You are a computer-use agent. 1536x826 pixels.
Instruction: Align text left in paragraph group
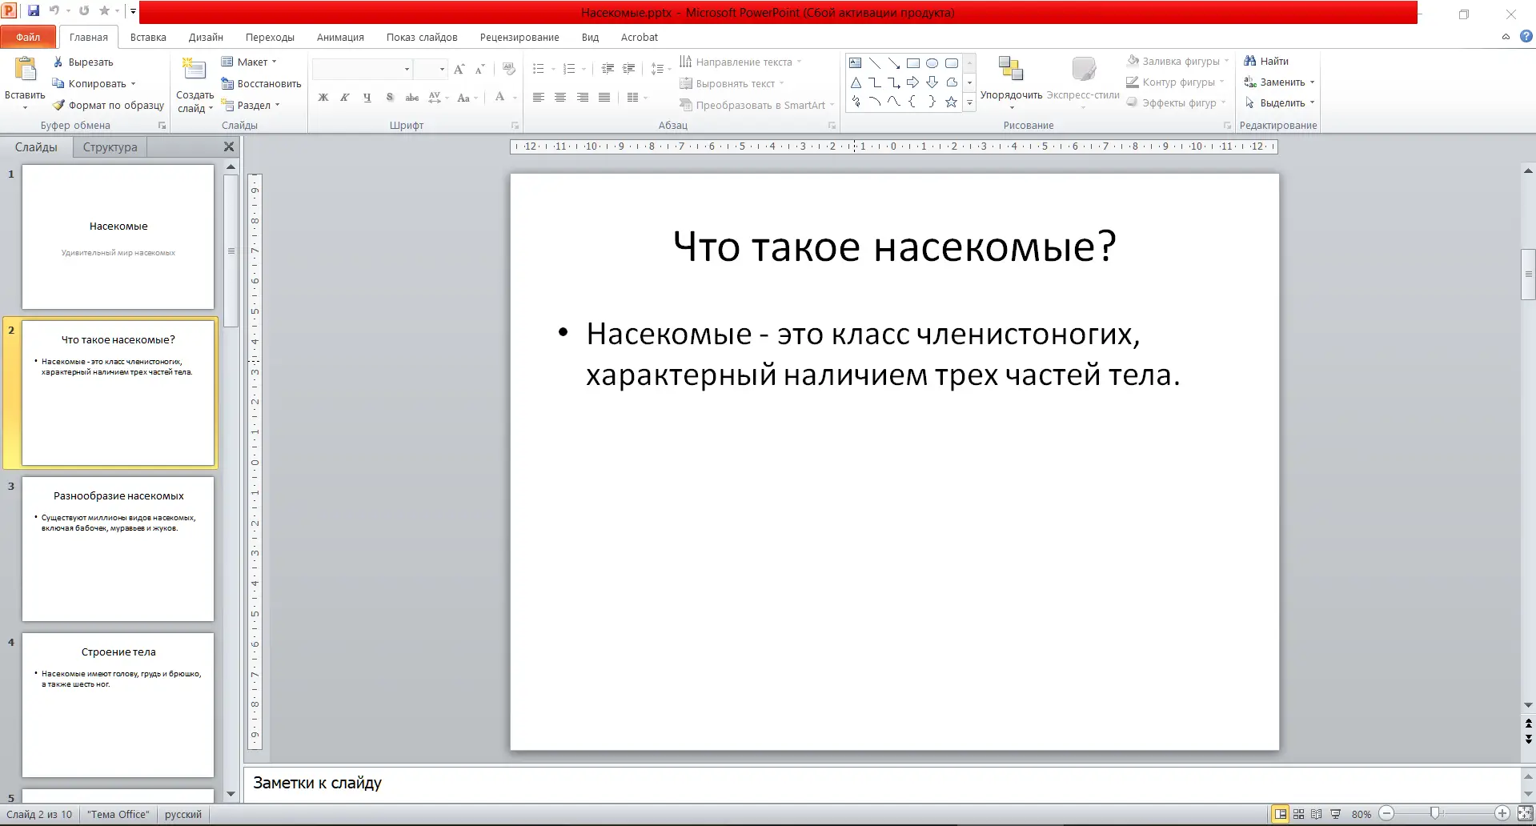pyautogui.click(x=539, y=98)
